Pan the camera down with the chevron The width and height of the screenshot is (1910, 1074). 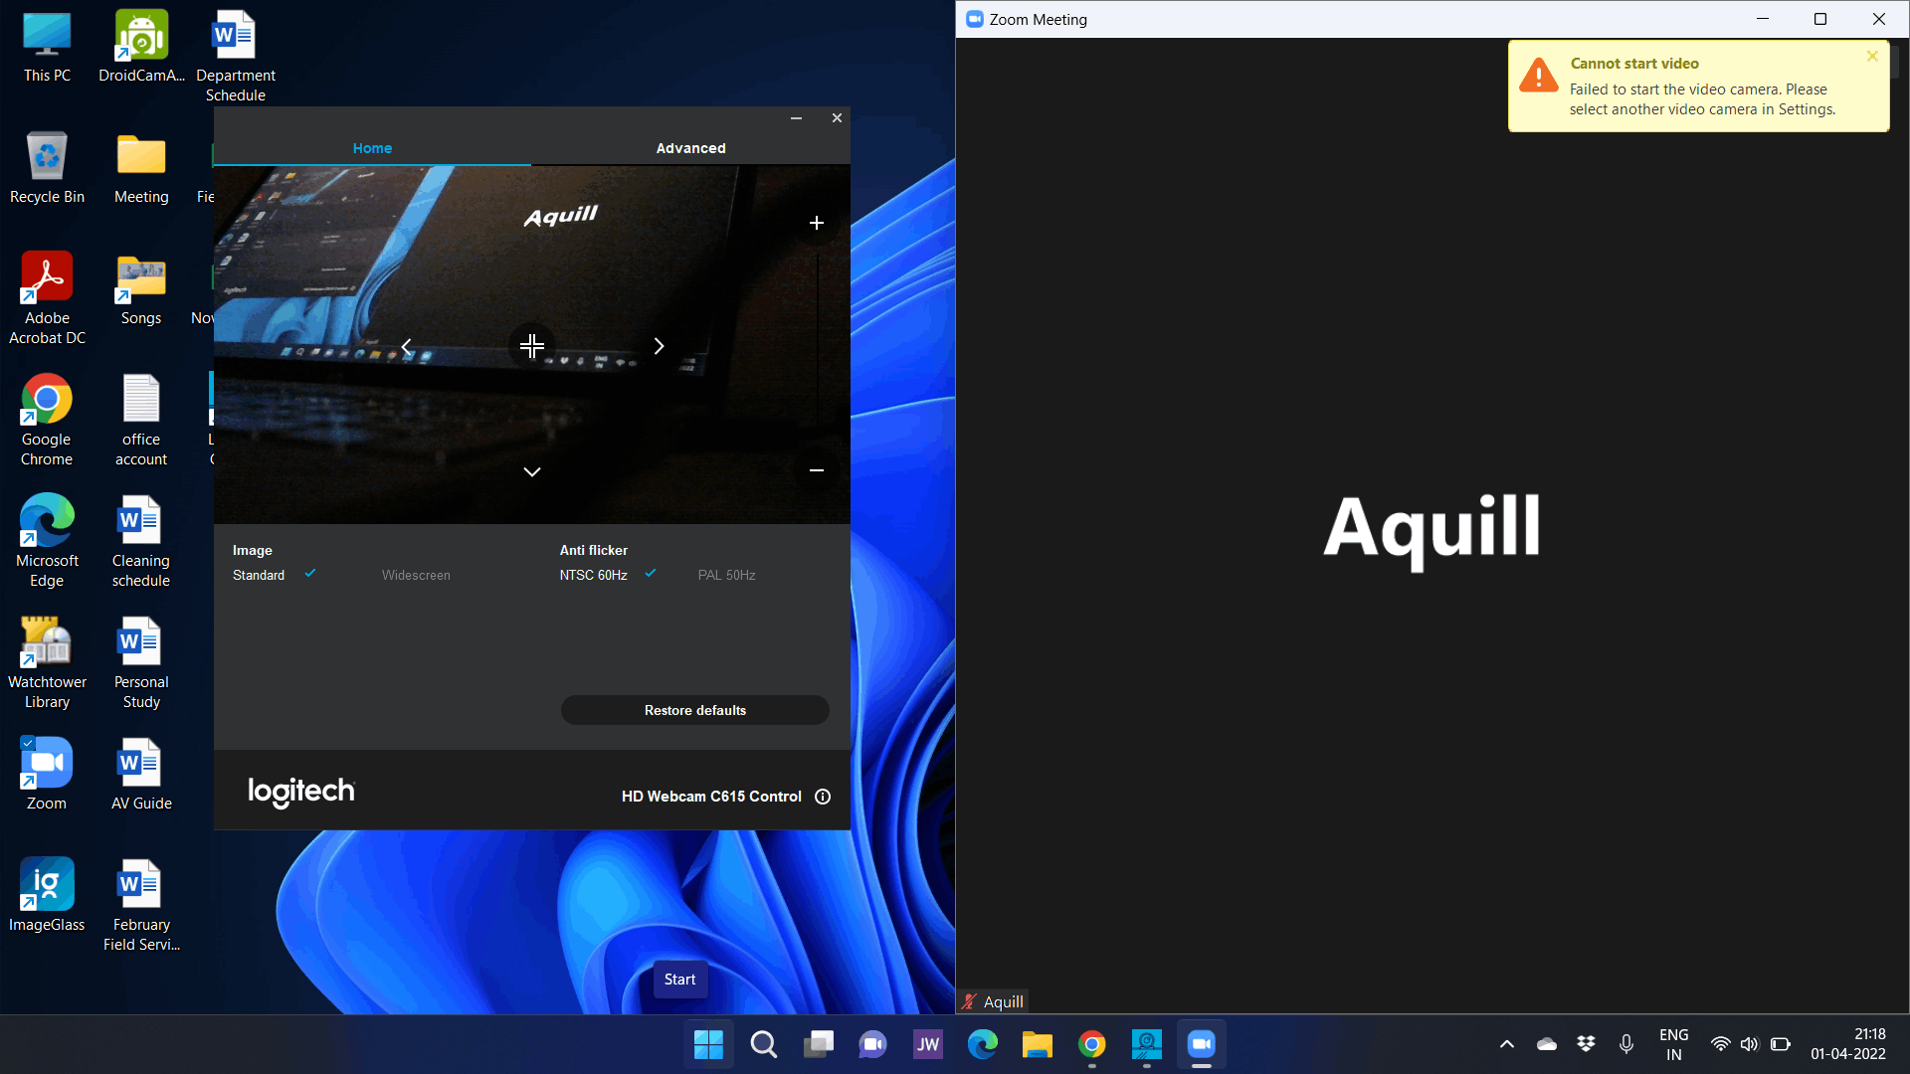[x=532, y=471]
